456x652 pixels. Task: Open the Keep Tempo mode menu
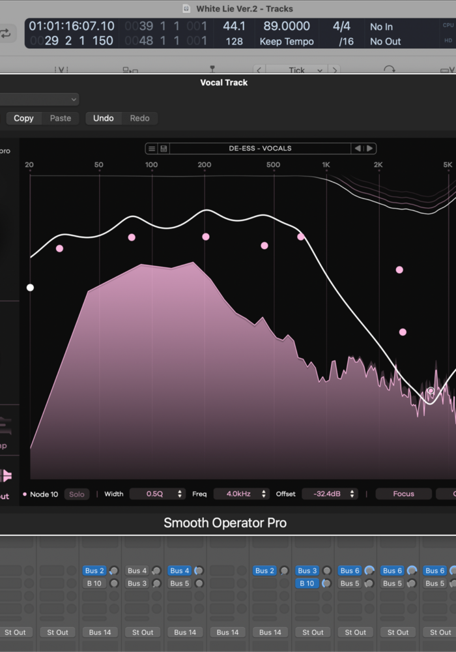(287, 41)
